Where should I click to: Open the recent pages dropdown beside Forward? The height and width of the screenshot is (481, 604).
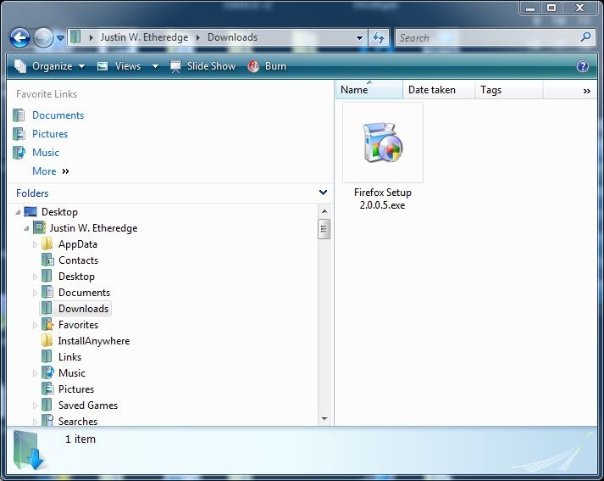tap(60, 38)
